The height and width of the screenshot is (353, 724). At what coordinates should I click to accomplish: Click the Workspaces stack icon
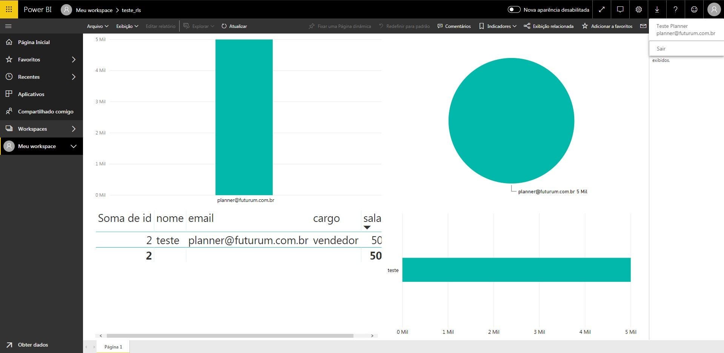(x=9, y=128)
